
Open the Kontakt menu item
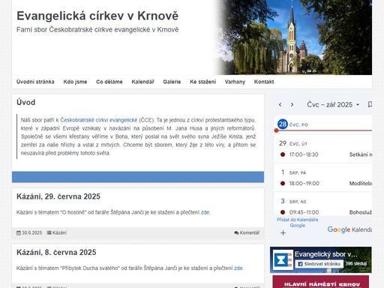[264, 82]
